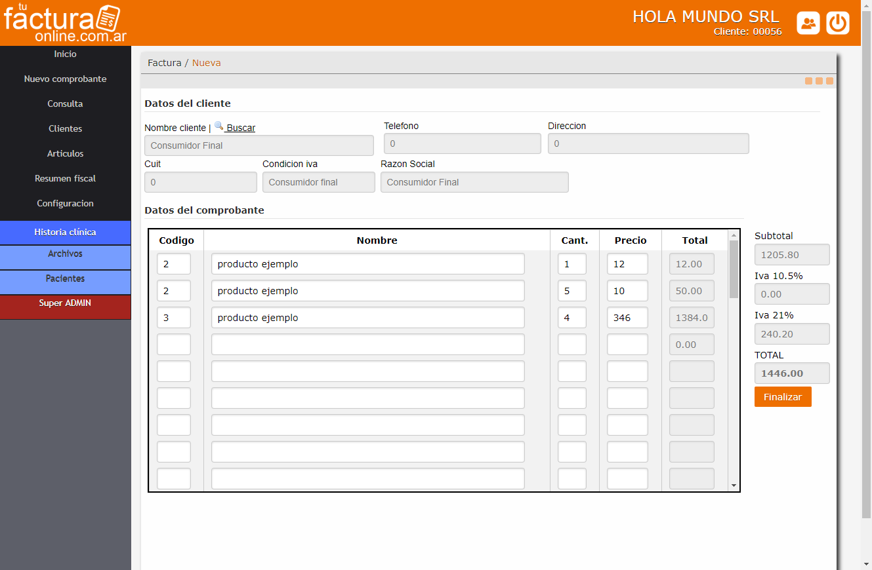Image resolution: width=872 pixels, height=570 pixels.
Task: Click the tu factura online logo
Action: (x=64, y=23)
